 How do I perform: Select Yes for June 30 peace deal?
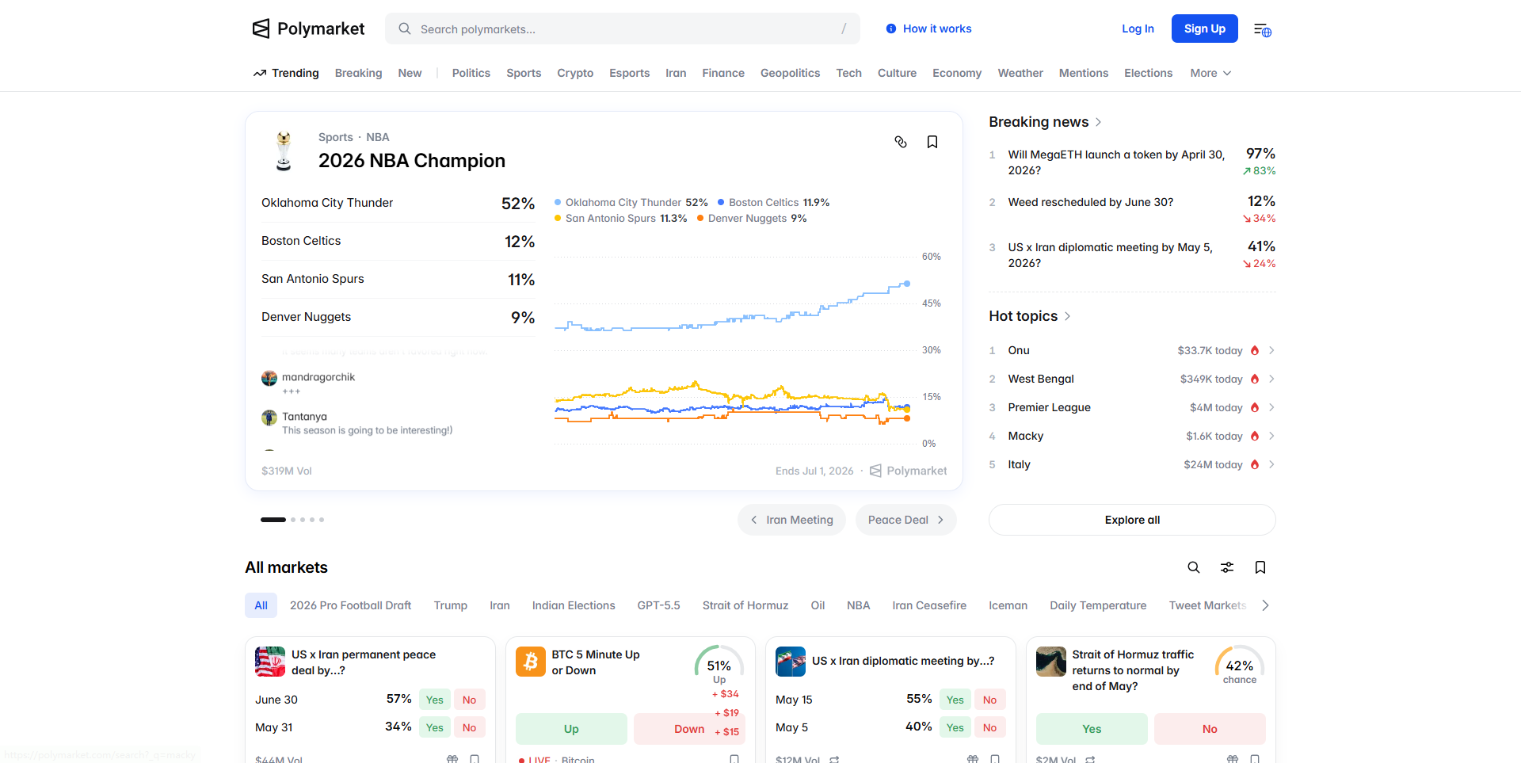434,700
